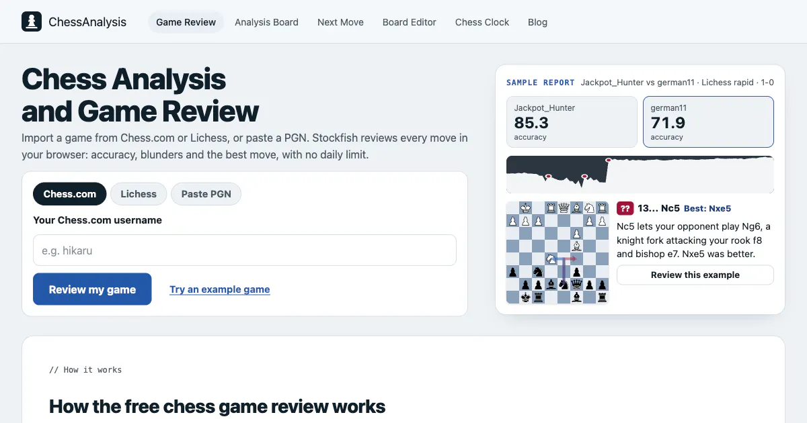Click the ChessAnalysis brand name

click(87, 22)
